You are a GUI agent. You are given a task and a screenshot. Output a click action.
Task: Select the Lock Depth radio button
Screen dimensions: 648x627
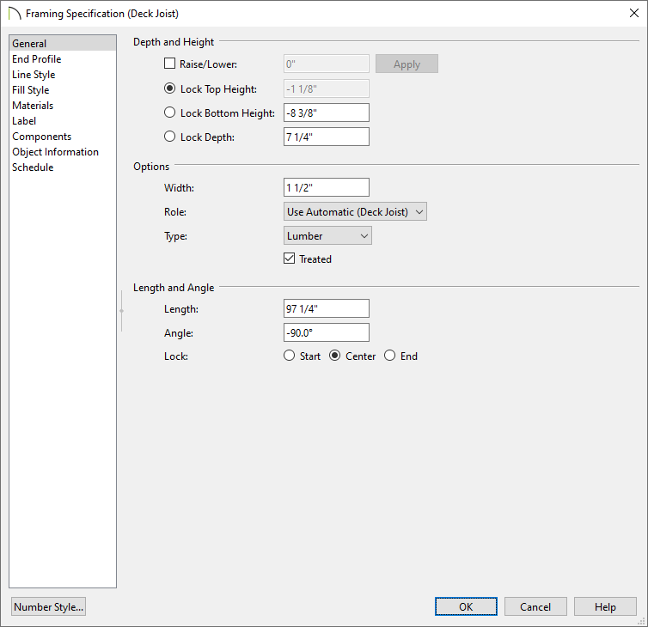coord(169,137)
